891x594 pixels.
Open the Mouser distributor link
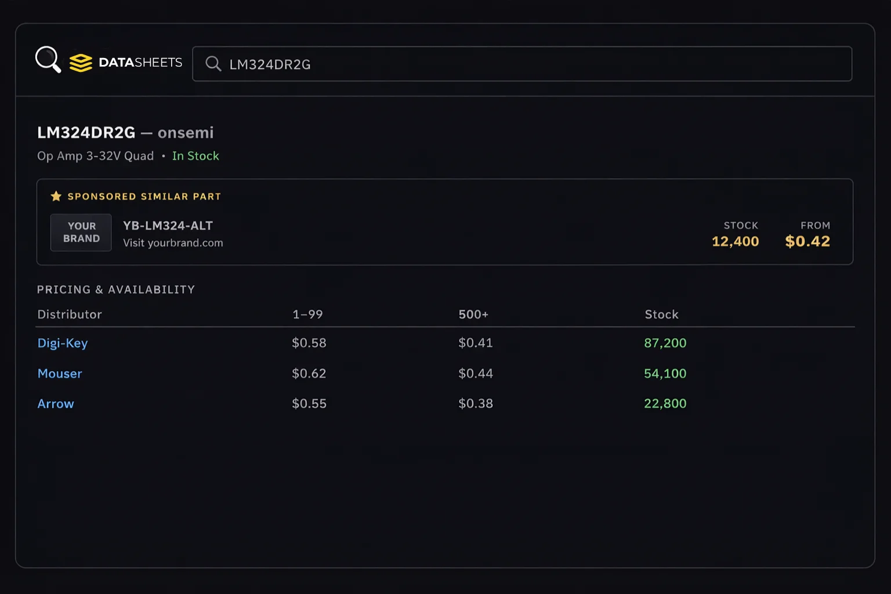point(60,374)
